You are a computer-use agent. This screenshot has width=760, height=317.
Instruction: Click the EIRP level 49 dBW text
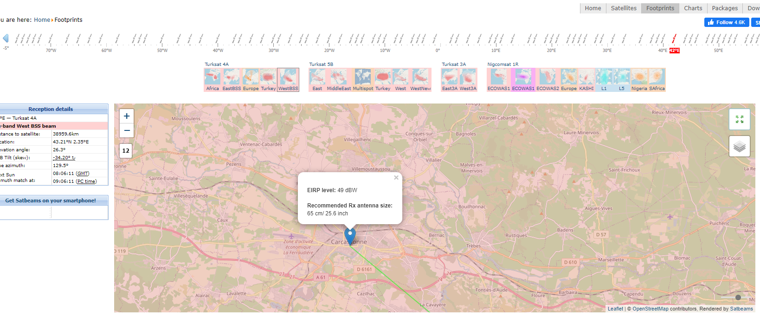coord(332,190)
